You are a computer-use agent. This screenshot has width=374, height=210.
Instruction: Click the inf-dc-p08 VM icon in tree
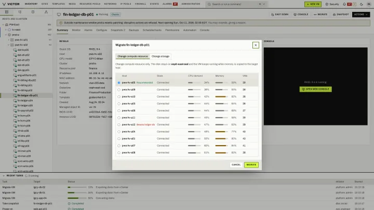15,131
